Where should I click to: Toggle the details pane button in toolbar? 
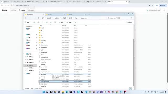coord(129,22)
